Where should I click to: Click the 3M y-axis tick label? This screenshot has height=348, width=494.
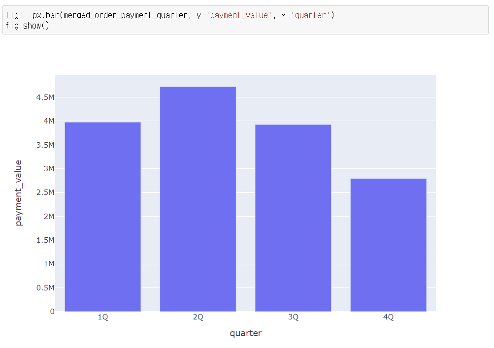[49, 168]
